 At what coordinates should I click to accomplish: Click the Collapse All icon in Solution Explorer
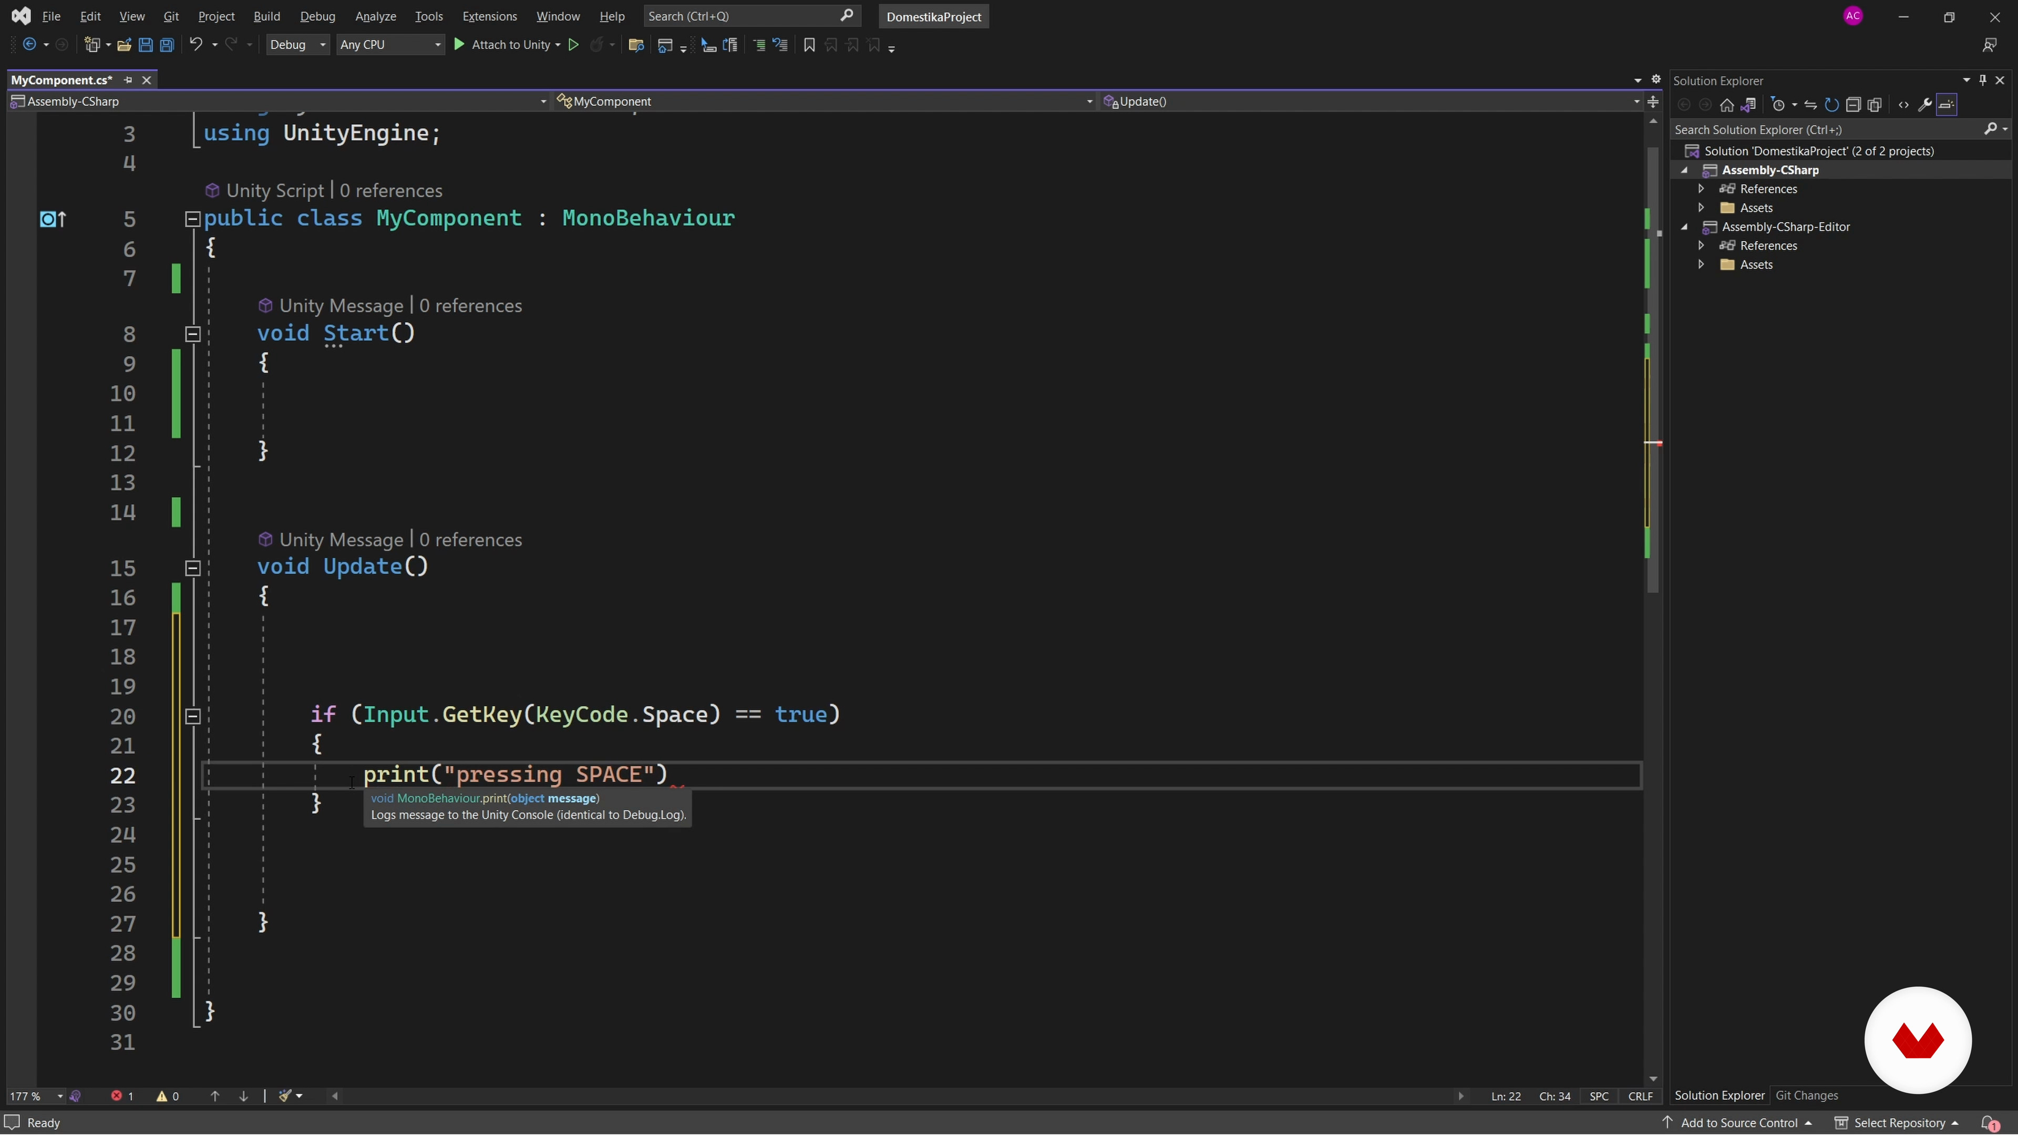pos(1852,105)
